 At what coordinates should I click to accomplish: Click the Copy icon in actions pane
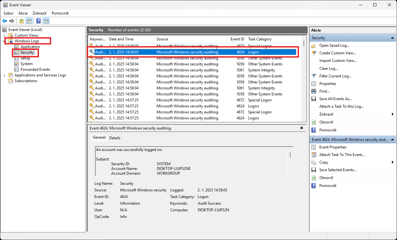coord(314,162)
